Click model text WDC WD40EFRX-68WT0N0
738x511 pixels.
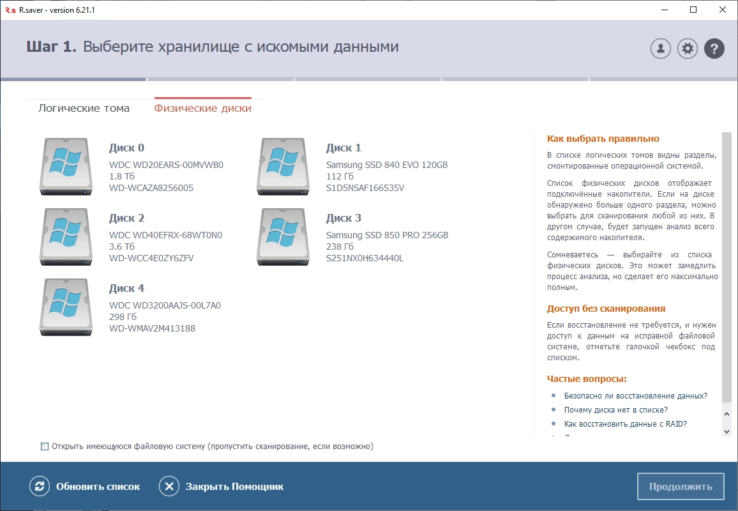(x=166, y=235)
